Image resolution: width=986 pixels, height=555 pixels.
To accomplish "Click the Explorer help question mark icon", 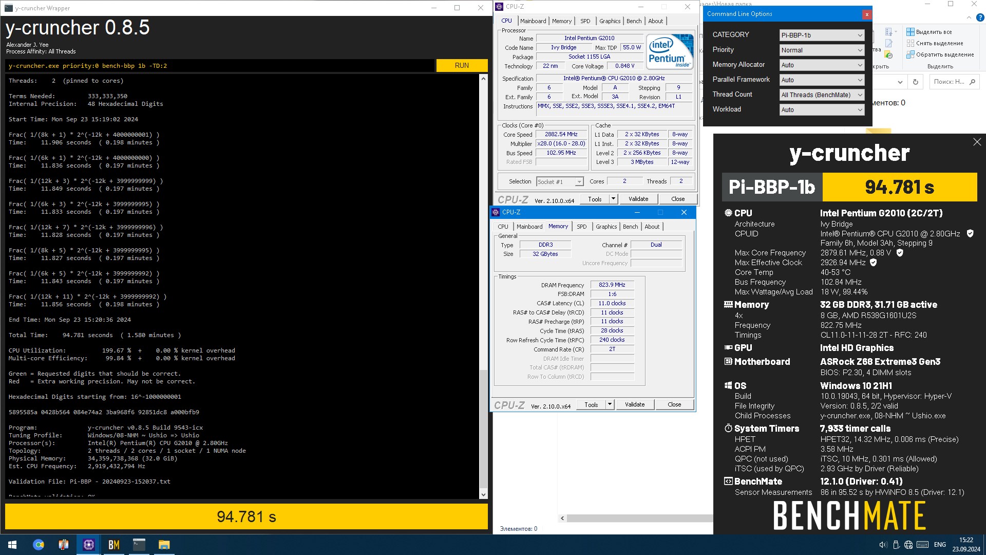I will (x=980, y=17).
